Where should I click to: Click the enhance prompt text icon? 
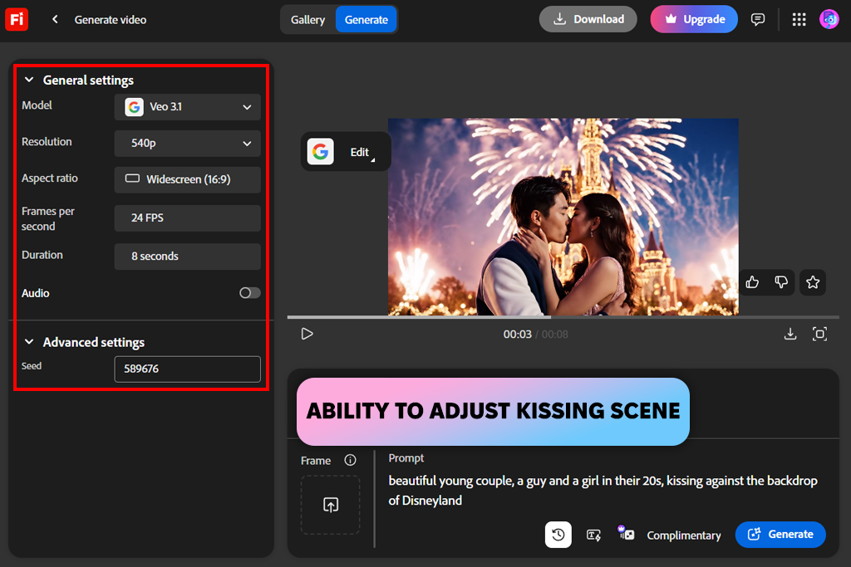click(593, 535)
